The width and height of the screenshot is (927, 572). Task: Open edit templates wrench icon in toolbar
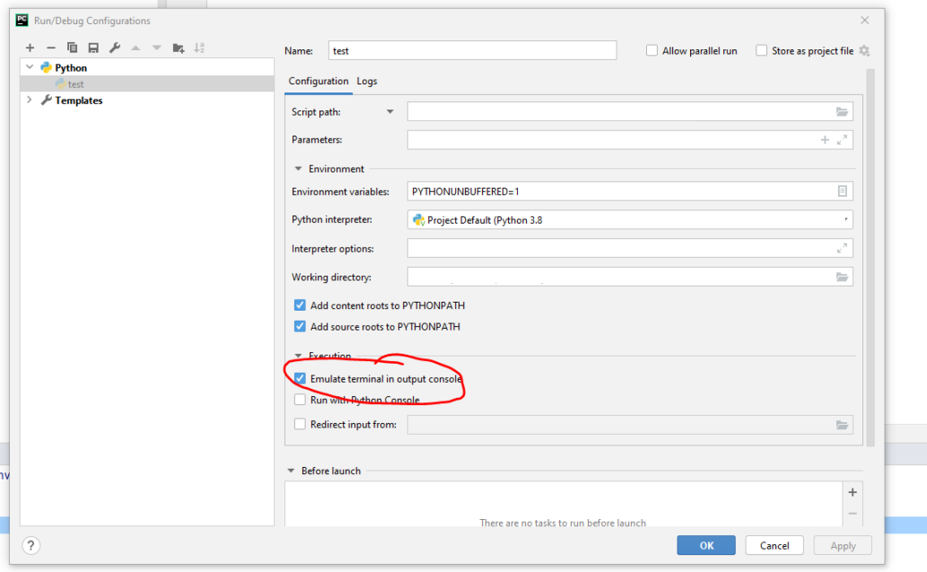[x=115, y=48]
